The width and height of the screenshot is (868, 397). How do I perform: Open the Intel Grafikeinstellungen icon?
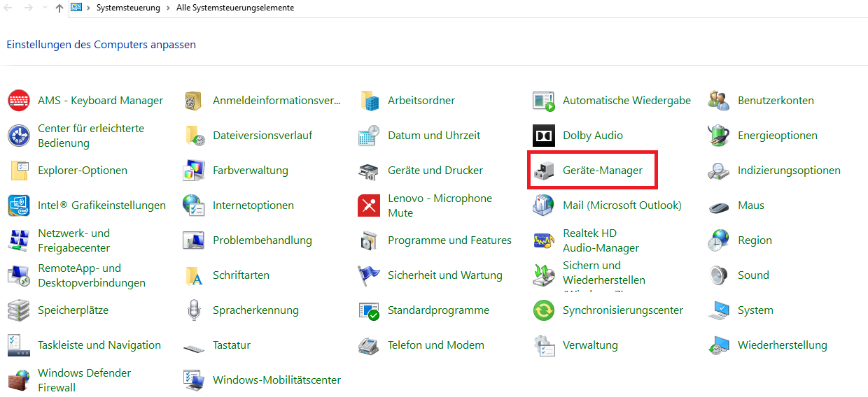pyautogui.click(x=19, y=205)
